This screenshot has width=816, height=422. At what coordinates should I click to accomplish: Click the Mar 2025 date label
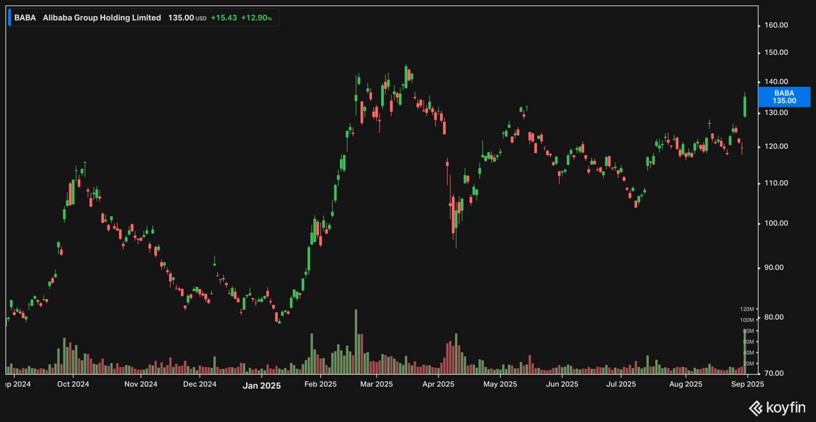tap(377, 384)
